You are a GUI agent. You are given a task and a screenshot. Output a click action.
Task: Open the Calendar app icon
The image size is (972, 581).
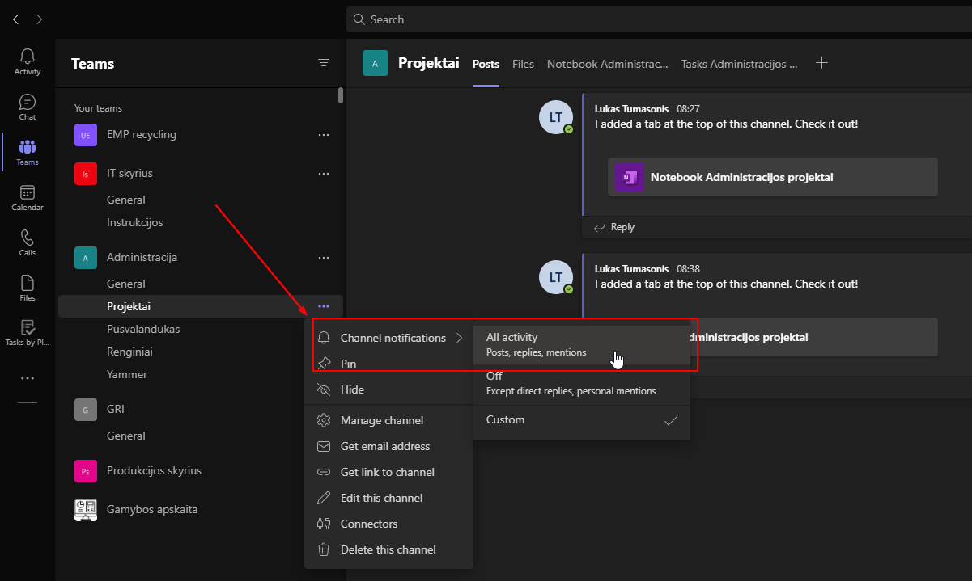(x=28, y=197)
